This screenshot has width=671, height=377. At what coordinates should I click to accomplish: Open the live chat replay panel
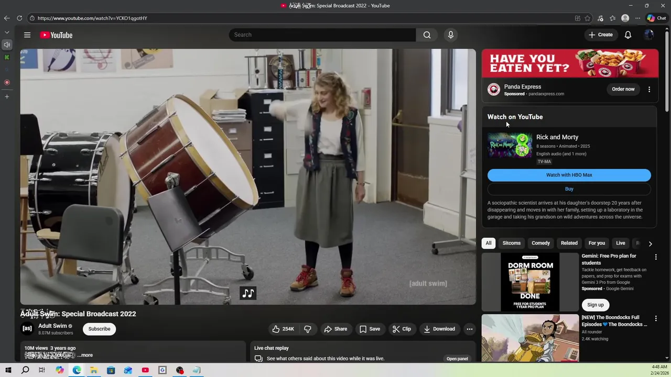coord(457,359)
